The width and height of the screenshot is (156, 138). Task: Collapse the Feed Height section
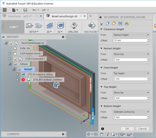coord(101,68)
